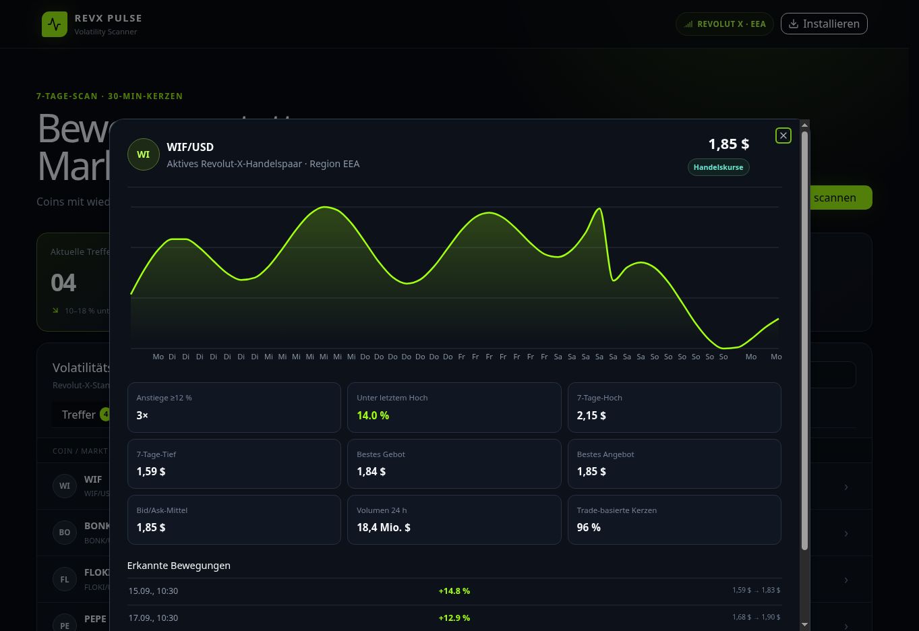The width and height of the screenshot is (919, 631).
Task: Click the BO avatar in coin list
Action: point(65,532)
